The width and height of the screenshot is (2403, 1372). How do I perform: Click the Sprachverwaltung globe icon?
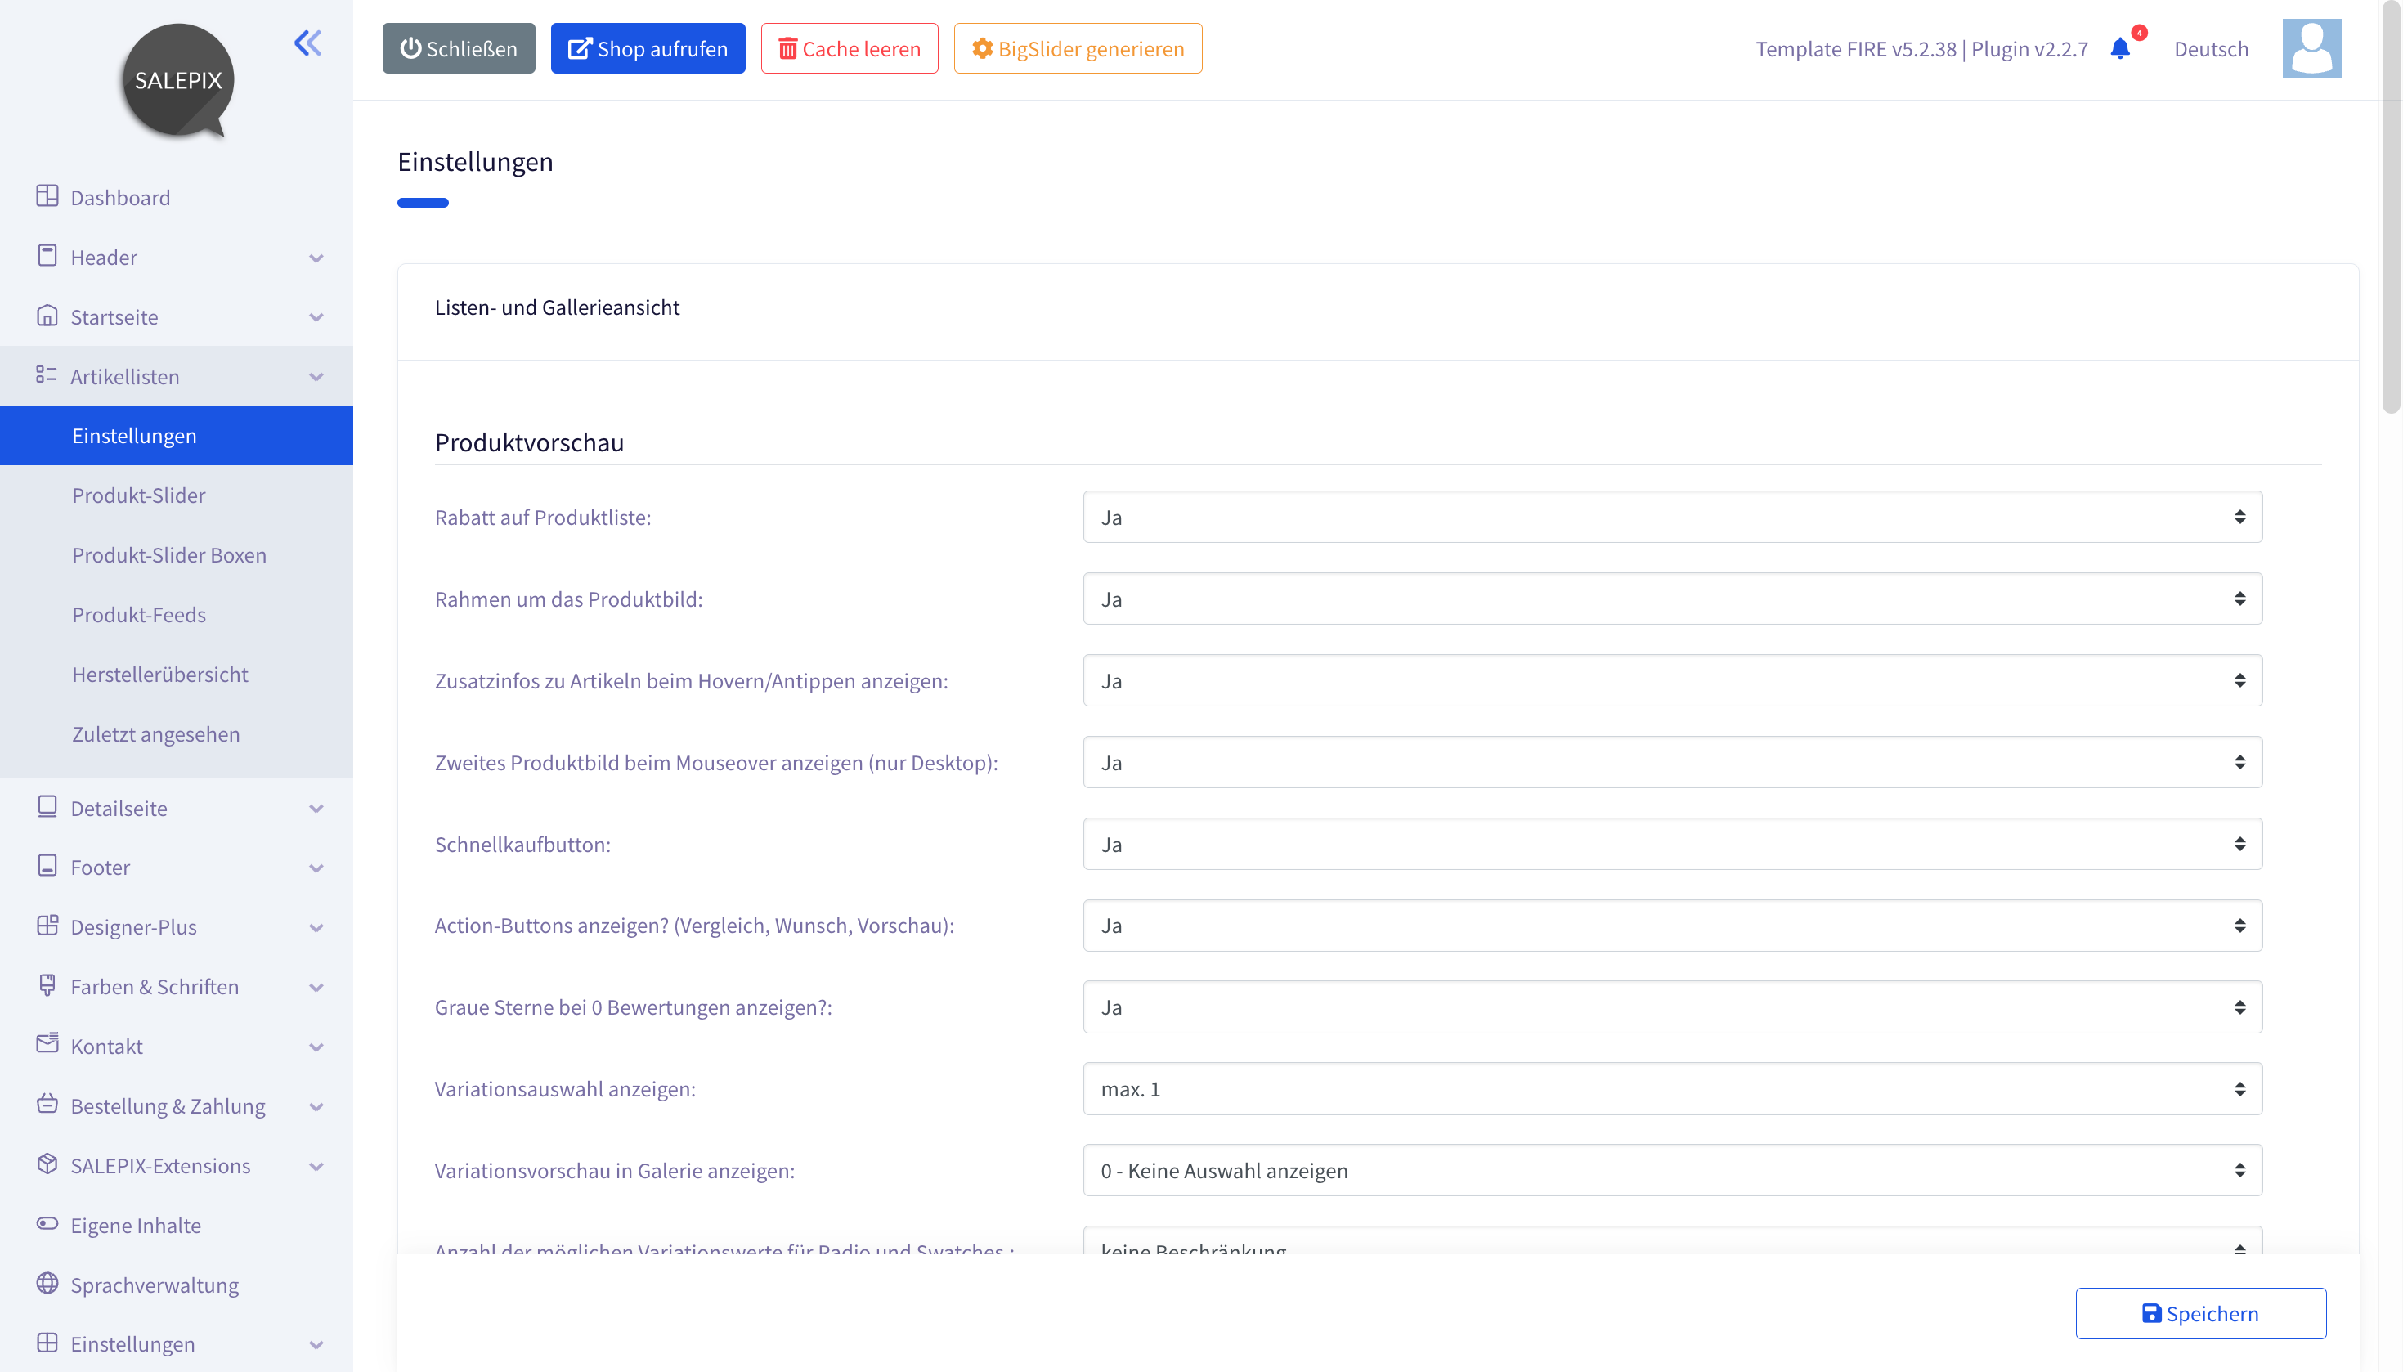47,1283
